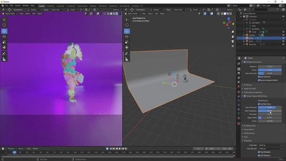Select the Select Box tool in right viewport
The image size is (286, 161).
click(127, 20)
